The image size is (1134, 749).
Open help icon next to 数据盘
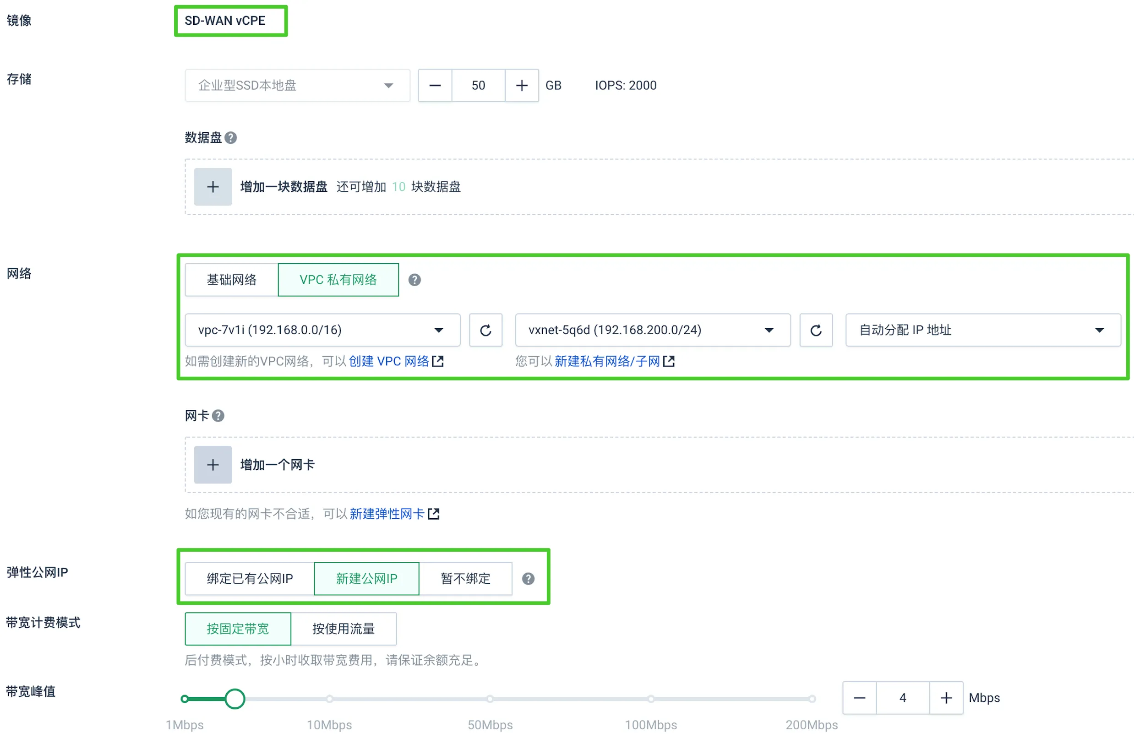(231, 138)
